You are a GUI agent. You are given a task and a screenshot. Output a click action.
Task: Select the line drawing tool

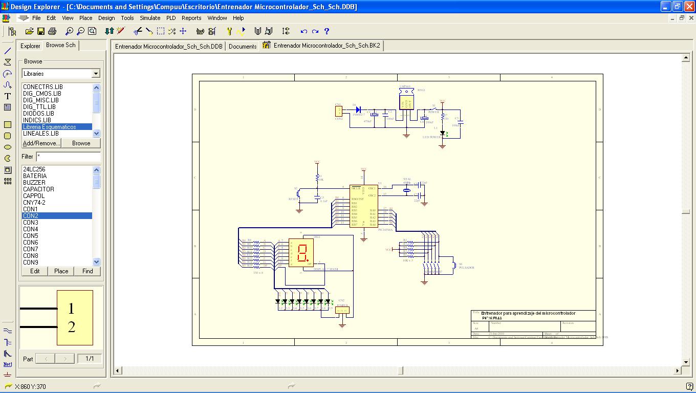tap(7, 51)
